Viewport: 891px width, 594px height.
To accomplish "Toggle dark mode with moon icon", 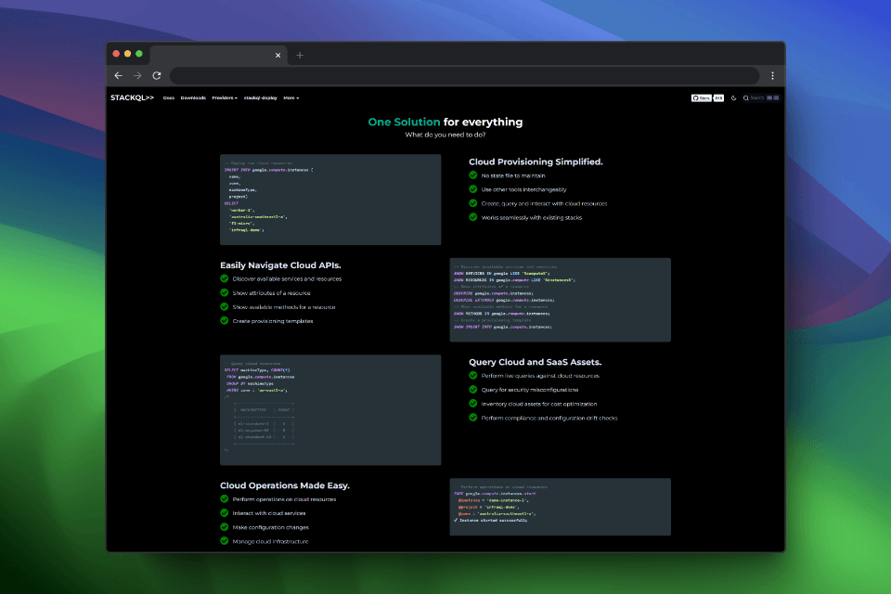I will pos(733,97).
